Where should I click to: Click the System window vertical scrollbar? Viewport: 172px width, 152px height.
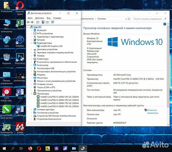point(168,66)
